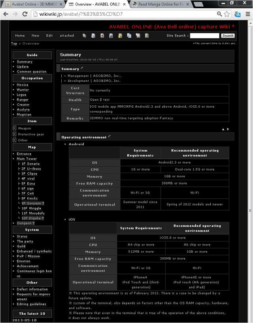
Task: Open the Novice occupation link
Action: click(x=23, y=85)
